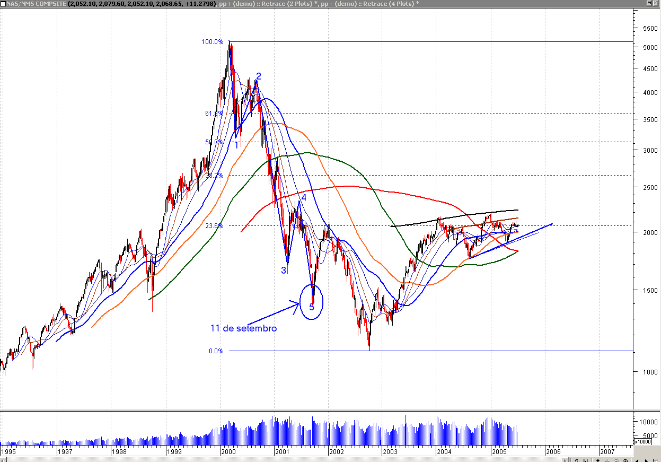
Task: Click the 2003 date axis label
Action: [x=390, y=451]
